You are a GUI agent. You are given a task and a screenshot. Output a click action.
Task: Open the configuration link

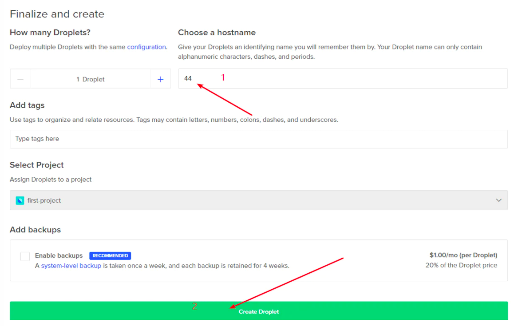[146, 47]
